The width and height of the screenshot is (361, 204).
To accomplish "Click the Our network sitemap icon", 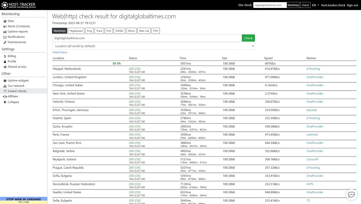I will tap(5, 86).
